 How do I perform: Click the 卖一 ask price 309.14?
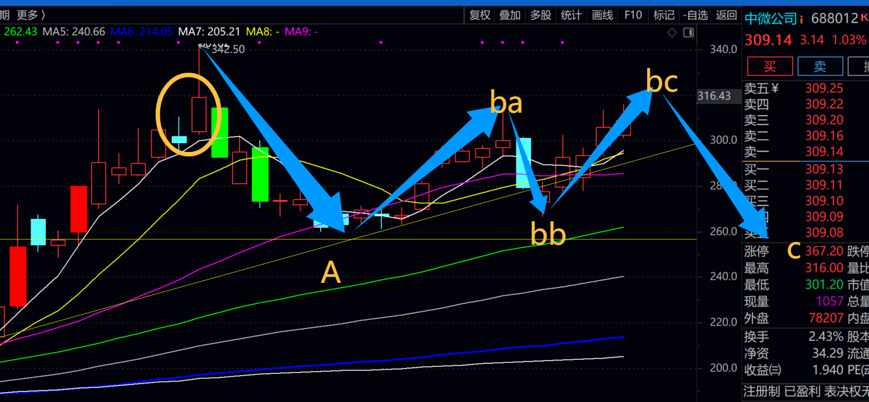824,152
